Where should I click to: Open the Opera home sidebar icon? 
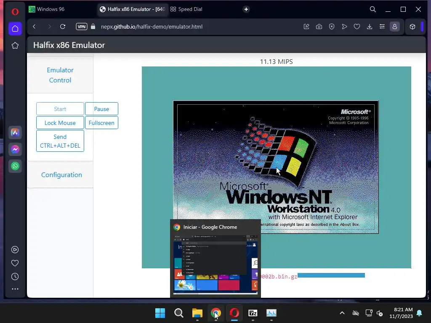pyautogui.click(x=15, y=29)
